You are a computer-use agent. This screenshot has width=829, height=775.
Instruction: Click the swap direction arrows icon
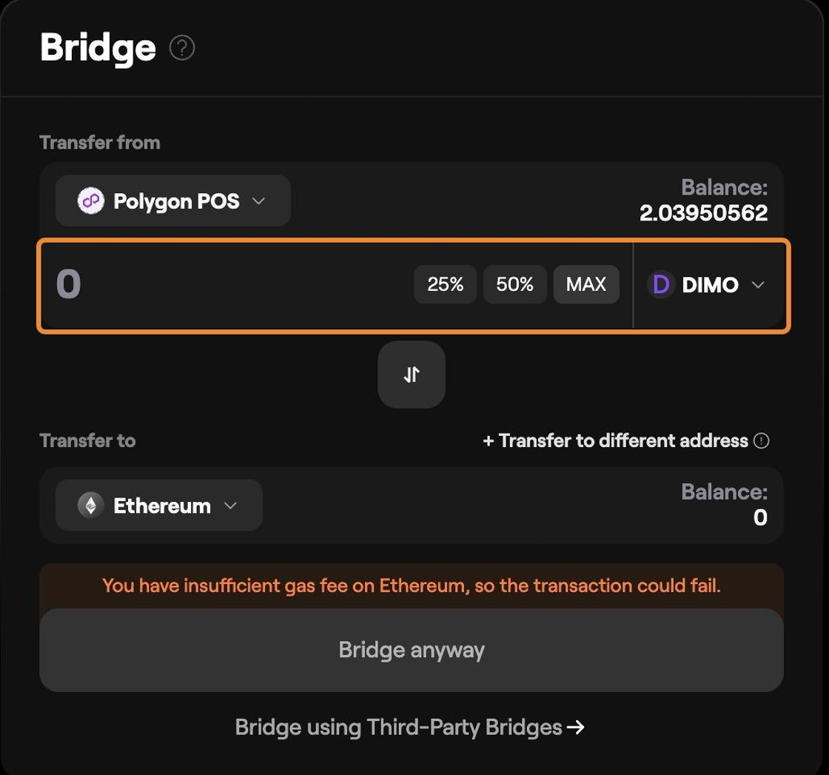tap(412, 375)
